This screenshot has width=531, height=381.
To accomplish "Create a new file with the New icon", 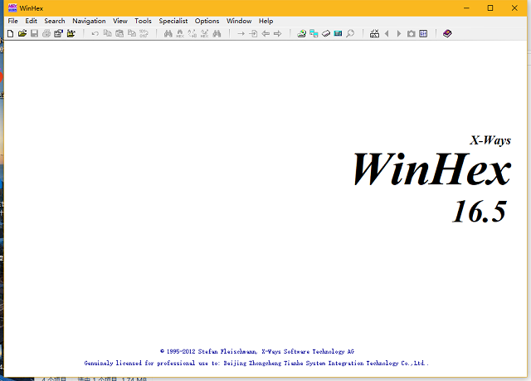I will (11, 33).
